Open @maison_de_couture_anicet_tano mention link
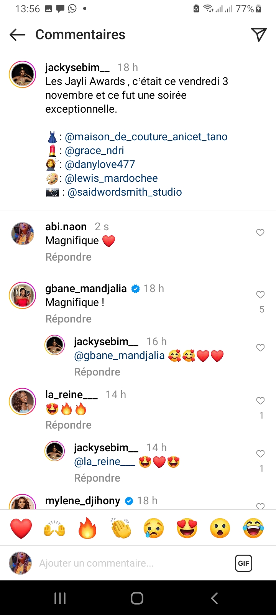The height and width of the screenshot is (615, 276). (146, 137)
